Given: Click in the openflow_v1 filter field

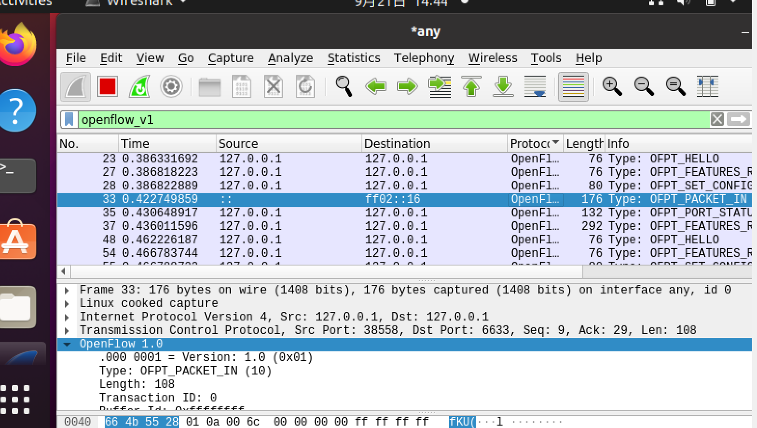Looking at the screenshot, I should point(393,120).
